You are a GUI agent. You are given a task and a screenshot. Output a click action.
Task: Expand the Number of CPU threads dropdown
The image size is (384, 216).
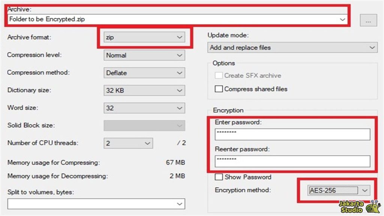pos(148,143)
